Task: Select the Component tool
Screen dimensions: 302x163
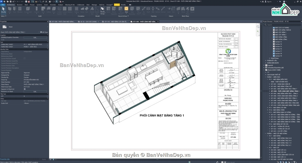Action: [28, 10]
